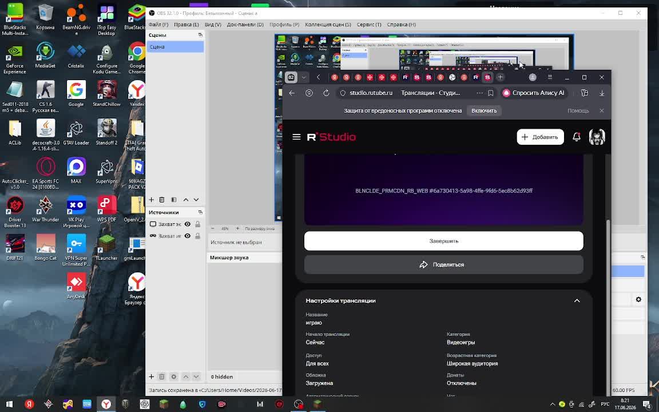Select the Сцена item in scenes list
659x412 pixels.
175,47
